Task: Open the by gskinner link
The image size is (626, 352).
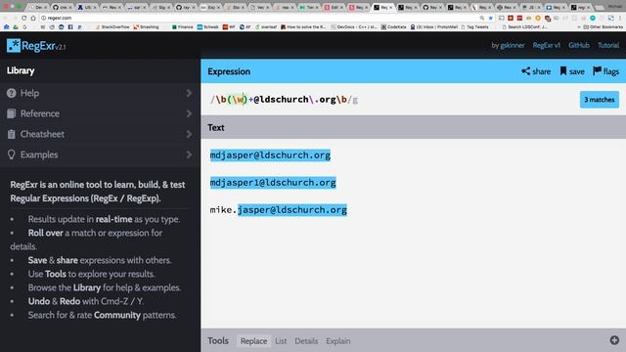Action: 508,46
